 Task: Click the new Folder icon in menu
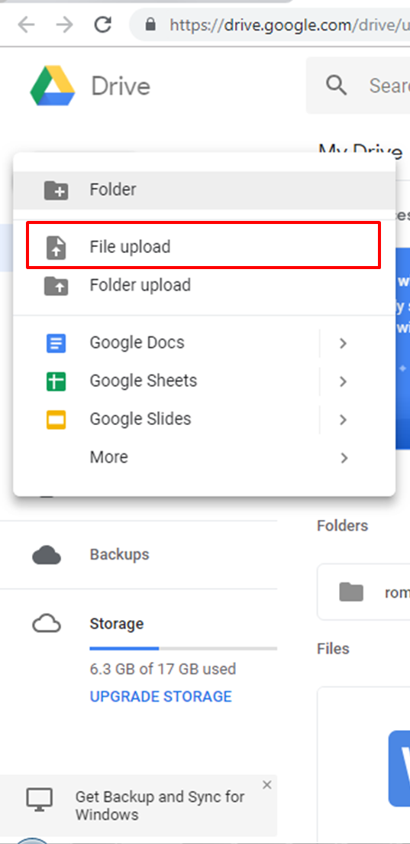click(x=56, y=190)
